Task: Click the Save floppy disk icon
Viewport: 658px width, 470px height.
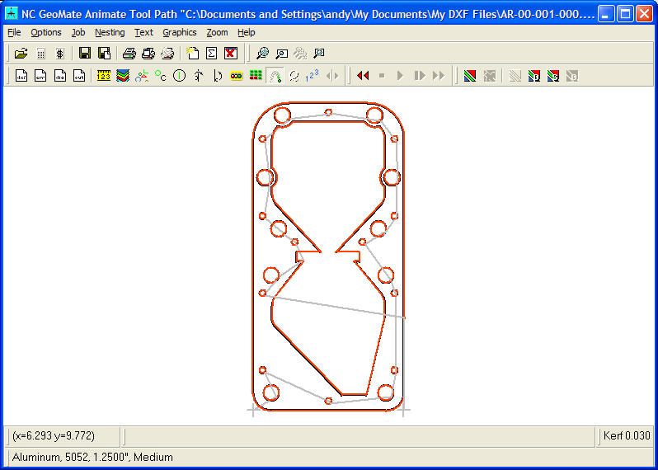Action: 85,54
